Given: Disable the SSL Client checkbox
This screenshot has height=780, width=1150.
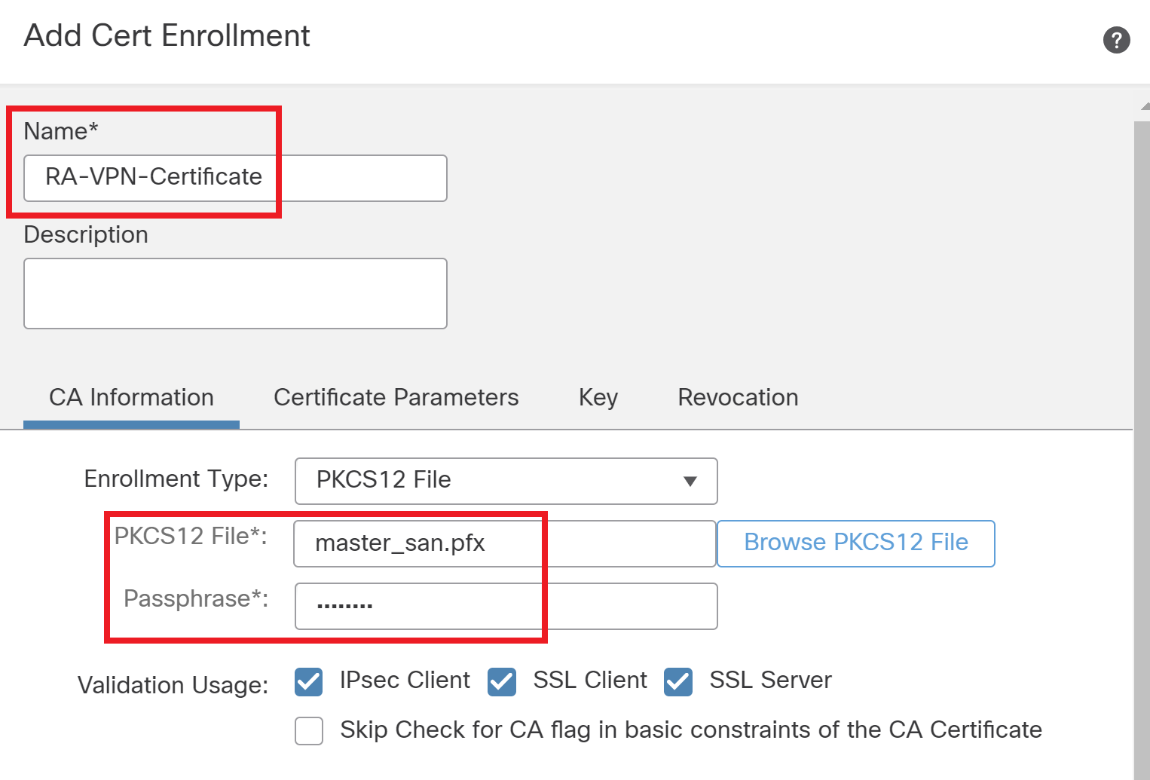Looking at the screenshot, I should click(x=502, y=681).
